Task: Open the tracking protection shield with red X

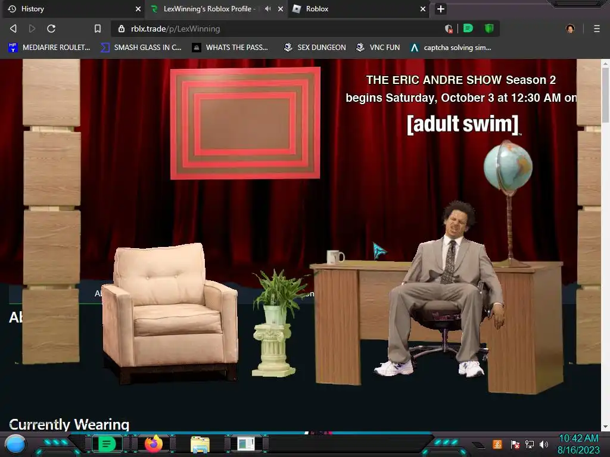Action: (449, 29)
